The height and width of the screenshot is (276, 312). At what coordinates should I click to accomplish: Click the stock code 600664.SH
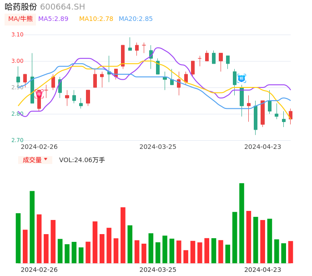click(62, 7)
